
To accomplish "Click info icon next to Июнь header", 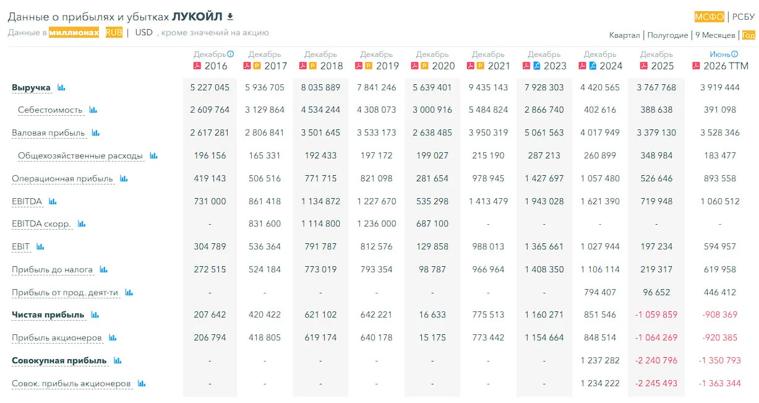I will pyautogui.click(x=735, y=54).
